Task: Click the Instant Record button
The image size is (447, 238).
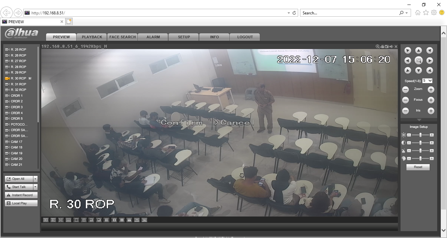Action: coord(21,195)
